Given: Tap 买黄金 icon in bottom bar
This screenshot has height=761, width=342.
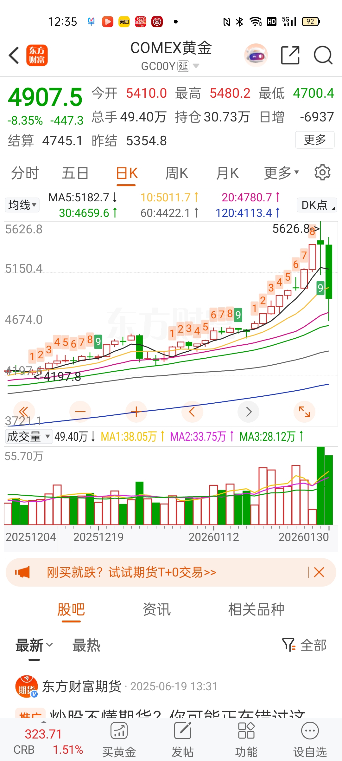Looking at the screenshot, I should pos(119,731).
